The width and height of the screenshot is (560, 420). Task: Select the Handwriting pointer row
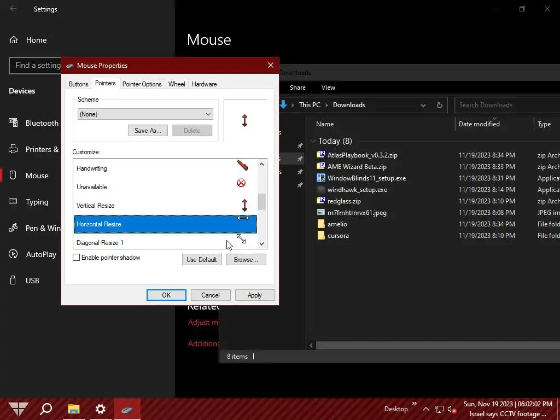(165, 168)
